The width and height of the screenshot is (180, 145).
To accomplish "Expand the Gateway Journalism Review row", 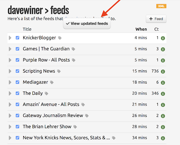I will pyautogui.click(x=10, y=116).
